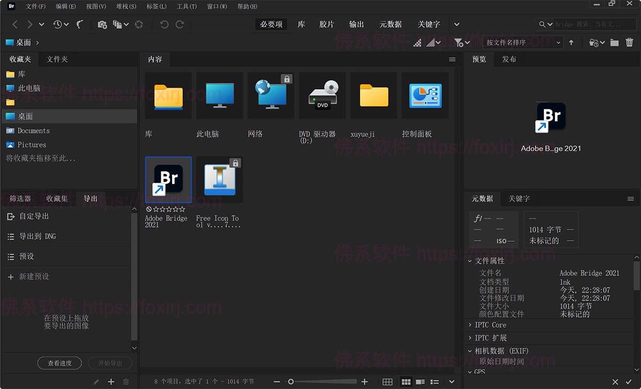Click the trash delete icon
Image resolution: width=641 pixels, height=389 pixels.
pos(629,42)
